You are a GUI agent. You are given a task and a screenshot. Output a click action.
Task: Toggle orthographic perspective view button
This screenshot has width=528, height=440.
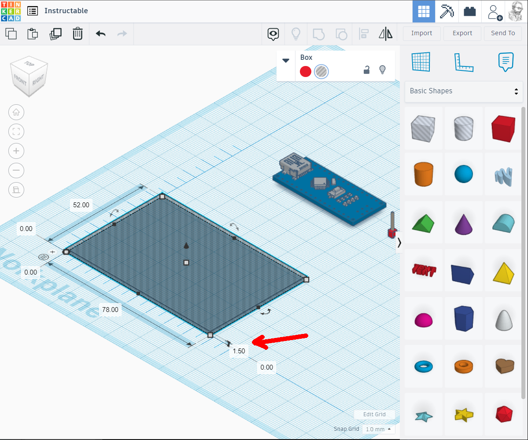click(16, 190)
